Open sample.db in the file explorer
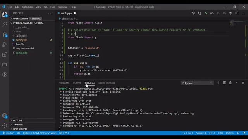248x139 pixels. pyautogui.click(x=22, y=53)
